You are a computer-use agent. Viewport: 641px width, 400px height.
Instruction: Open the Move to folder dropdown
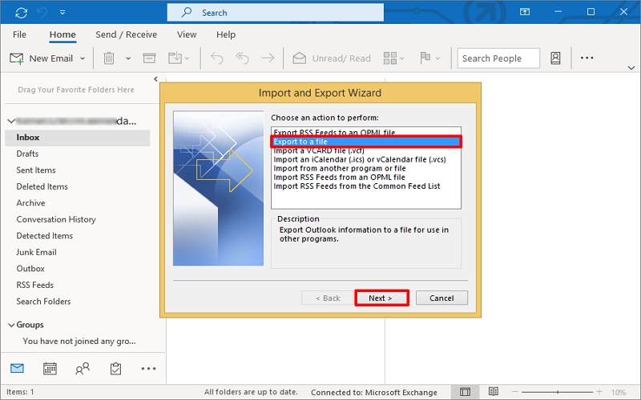coord(179,58)
